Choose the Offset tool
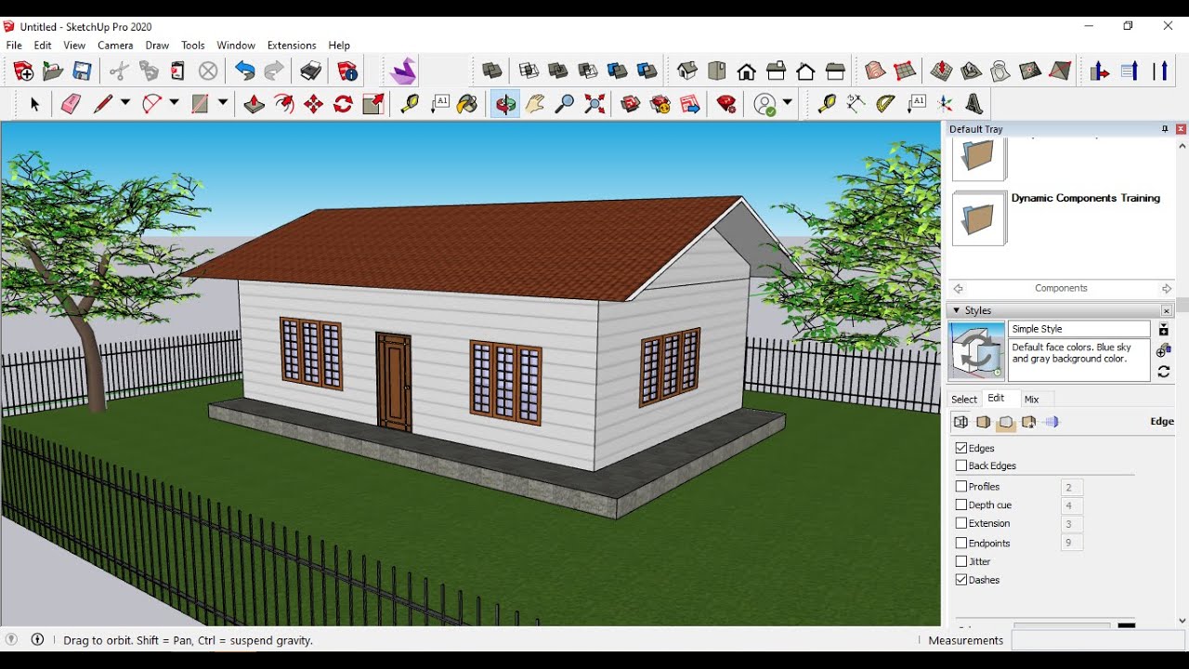Image resolution: width=1189 pixels, height=669 pixels. tap(284, 104)
